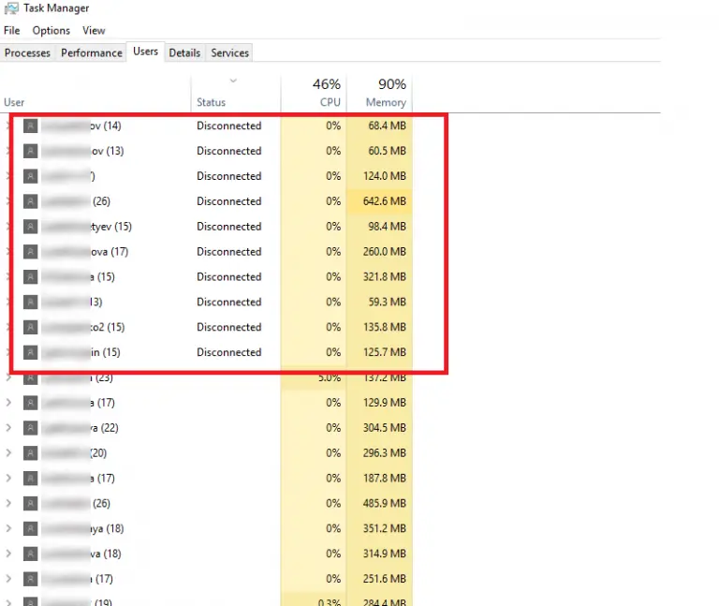Click the 0% CPU value in the 98.4 MB row
719x606 pixels.
[x=333, y=227]
